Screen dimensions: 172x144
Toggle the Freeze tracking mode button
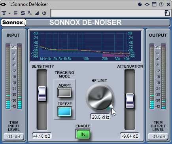click(64, 112)
